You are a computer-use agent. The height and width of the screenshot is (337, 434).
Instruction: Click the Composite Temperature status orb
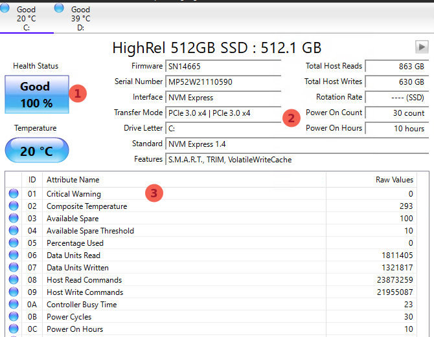pos(14,206)
